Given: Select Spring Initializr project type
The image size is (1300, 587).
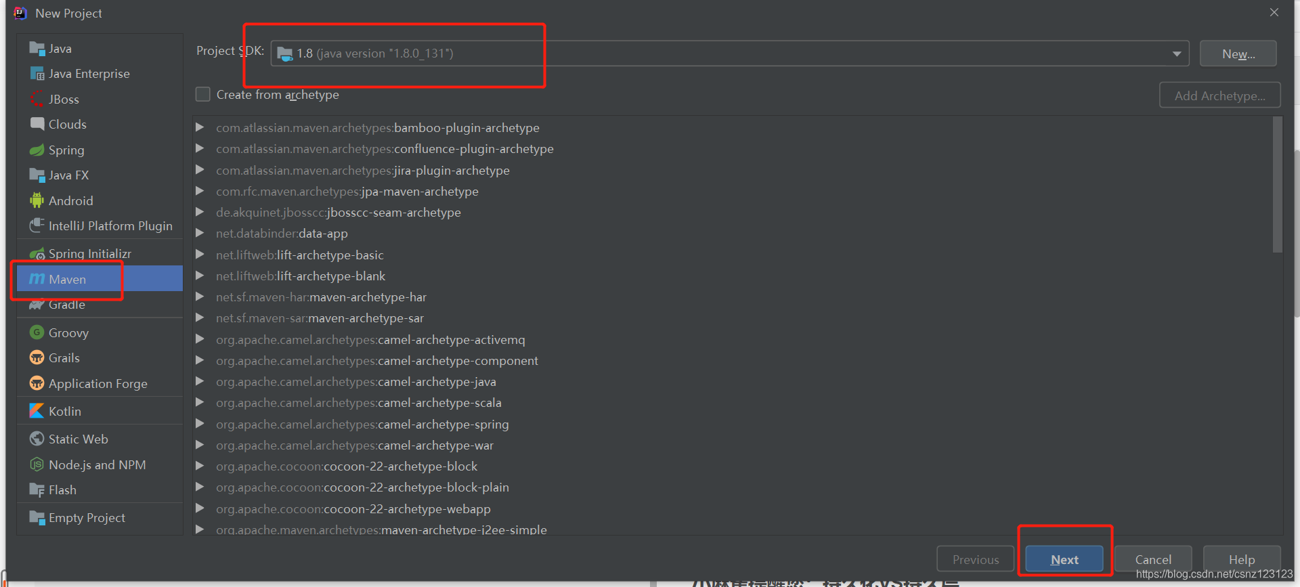Looking at the screenshot, I should pos(100,254).
